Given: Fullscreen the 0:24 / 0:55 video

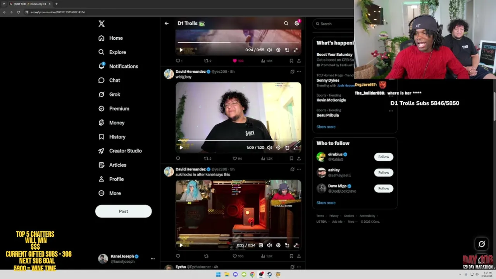Looking at the screenshot, I should pyautogui.click(x=296, y=50).
